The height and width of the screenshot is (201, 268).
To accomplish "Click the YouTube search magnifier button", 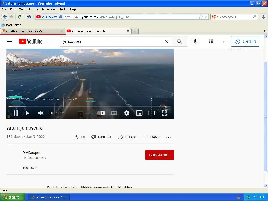I will (x=180, y=41).
